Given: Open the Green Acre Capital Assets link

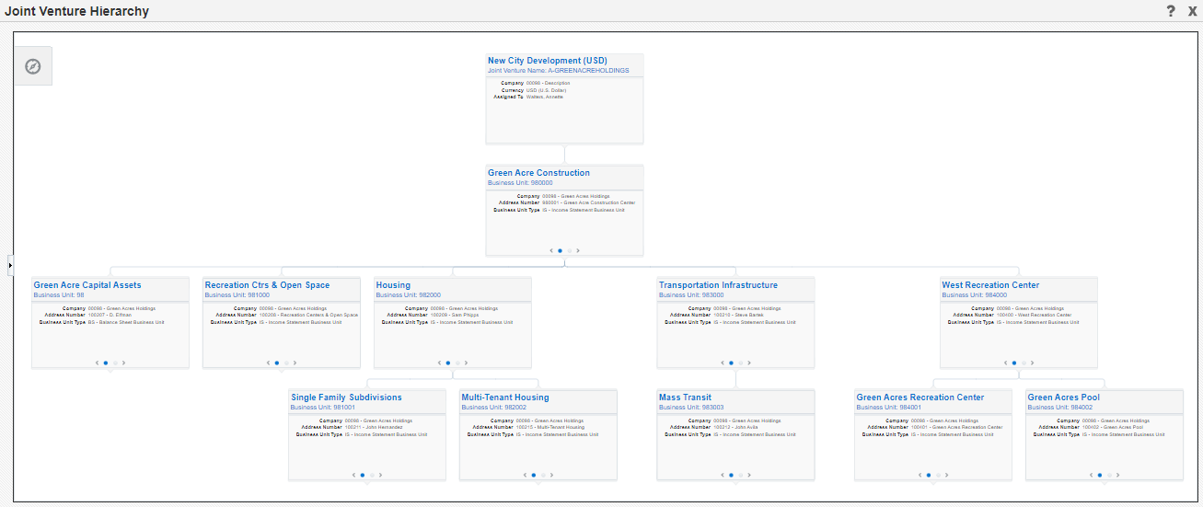Looking at the screenshot, I should (87, 285).
